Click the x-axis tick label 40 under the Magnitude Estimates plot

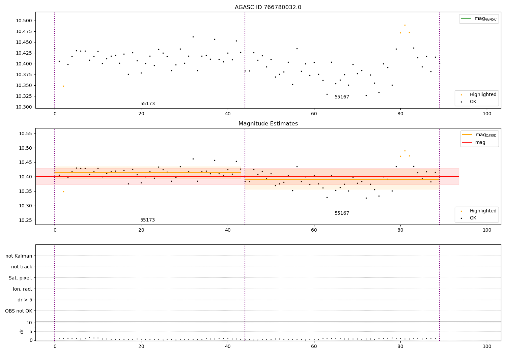[x=228, y=230]
